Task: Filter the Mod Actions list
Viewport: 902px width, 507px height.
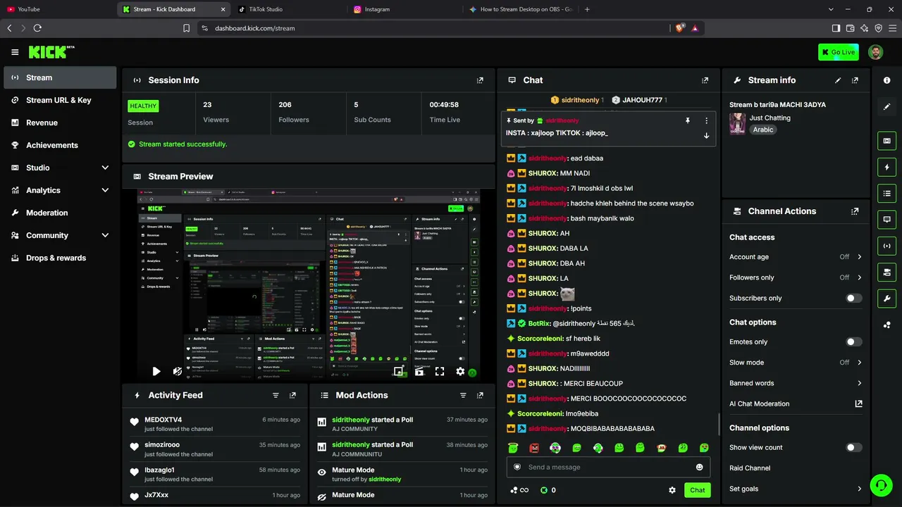Action: click(463, 396)
